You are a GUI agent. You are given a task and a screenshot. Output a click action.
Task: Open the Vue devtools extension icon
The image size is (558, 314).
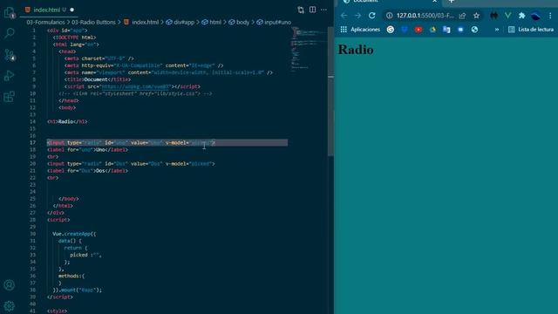coord(507,16)
